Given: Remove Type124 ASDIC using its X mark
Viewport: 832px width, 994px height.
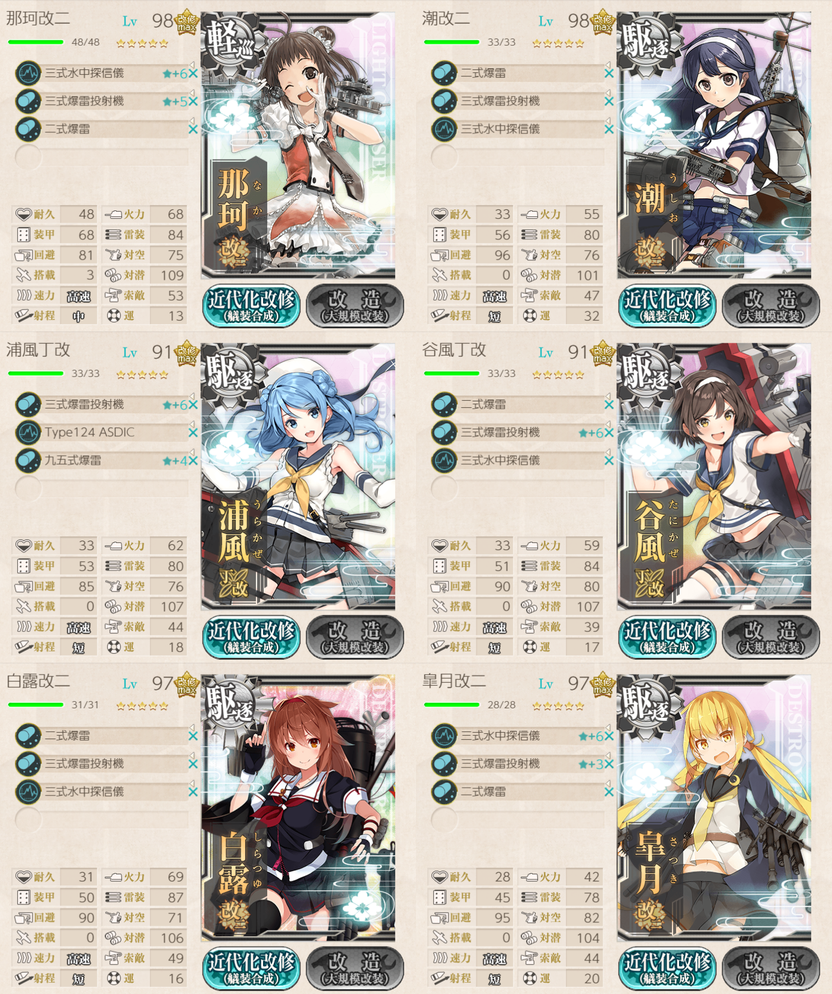Looking at the screenshot, I should click(193, 433).
